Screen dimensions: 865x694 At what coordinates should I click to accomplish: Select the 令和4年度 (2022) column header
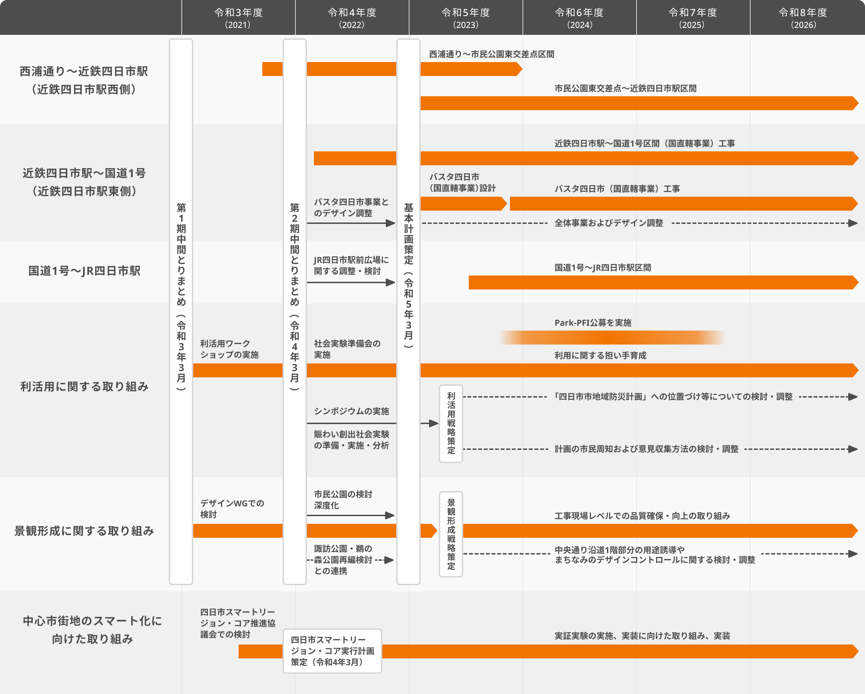(x=352, y=18)
